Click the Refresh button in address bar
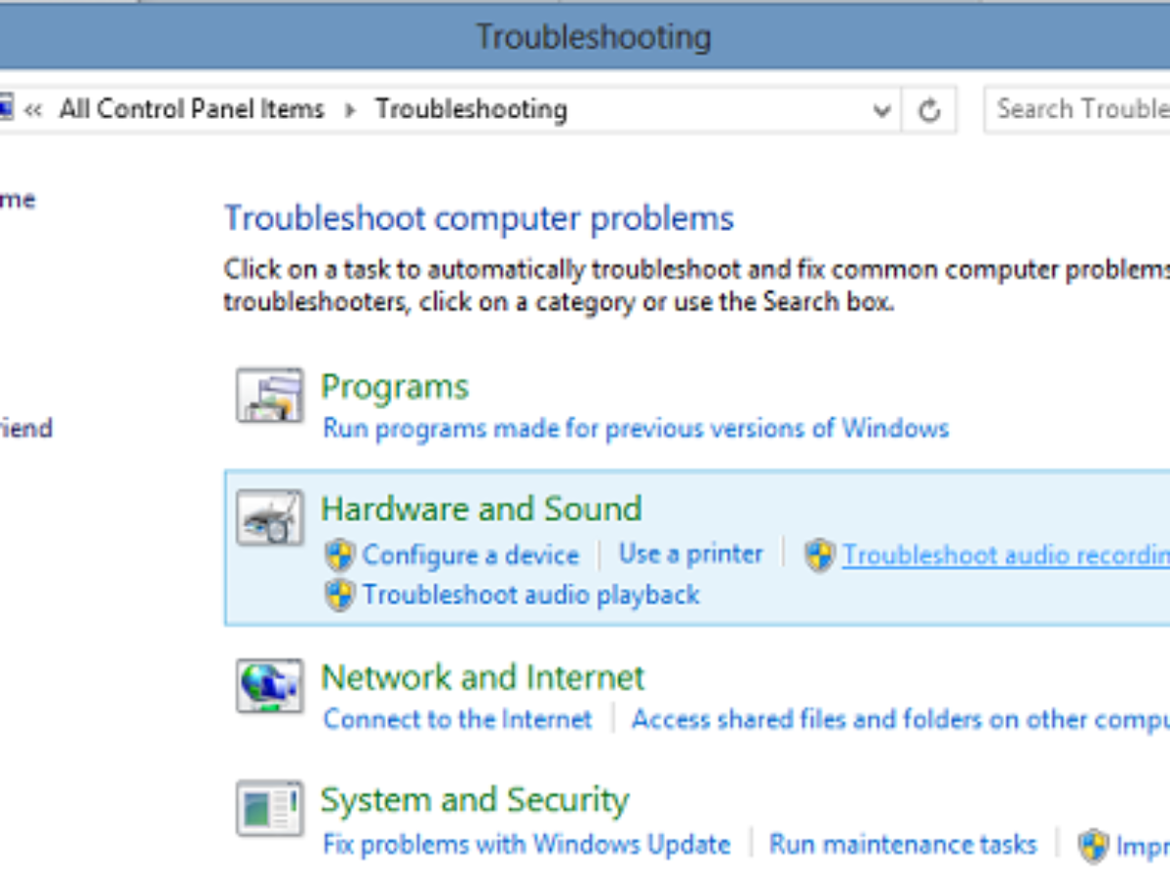This screenshot has height=877, width=1170. 929,110
